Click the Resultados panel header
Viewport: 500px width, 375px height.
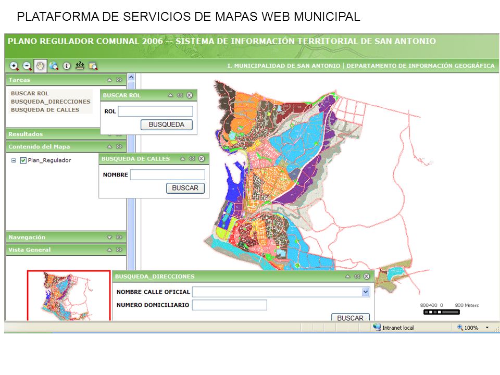53,134
